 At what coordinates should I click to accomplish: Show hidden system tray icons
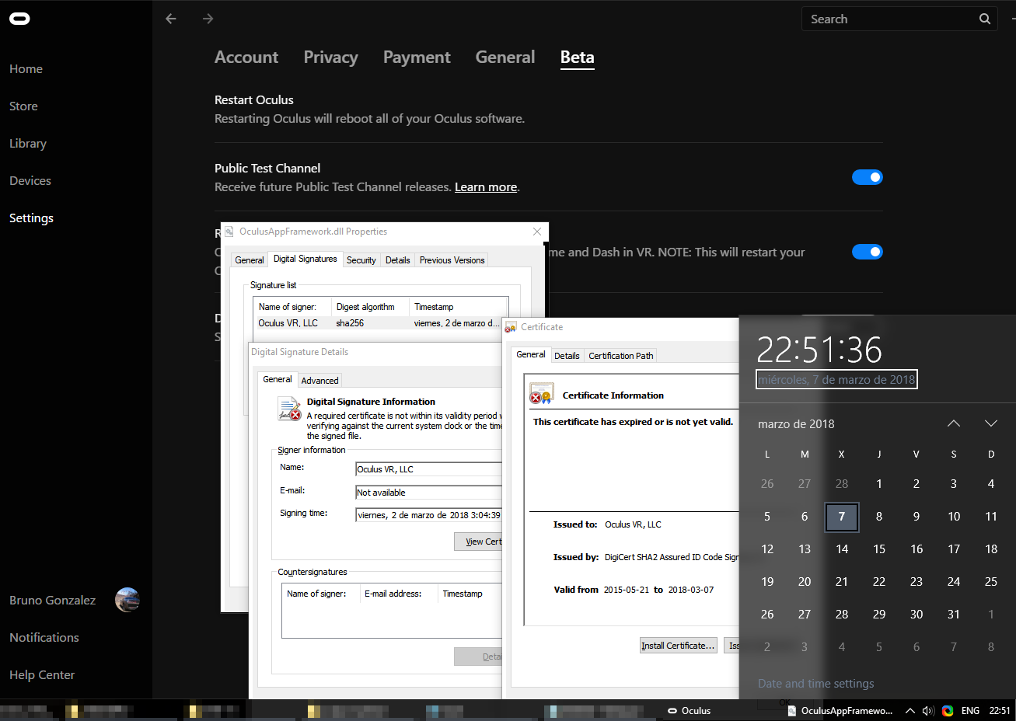910,710
